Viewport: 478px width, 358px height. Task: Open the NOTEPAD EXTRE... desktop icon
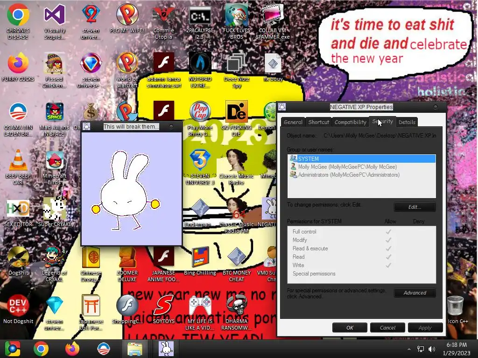coord(200,70)
